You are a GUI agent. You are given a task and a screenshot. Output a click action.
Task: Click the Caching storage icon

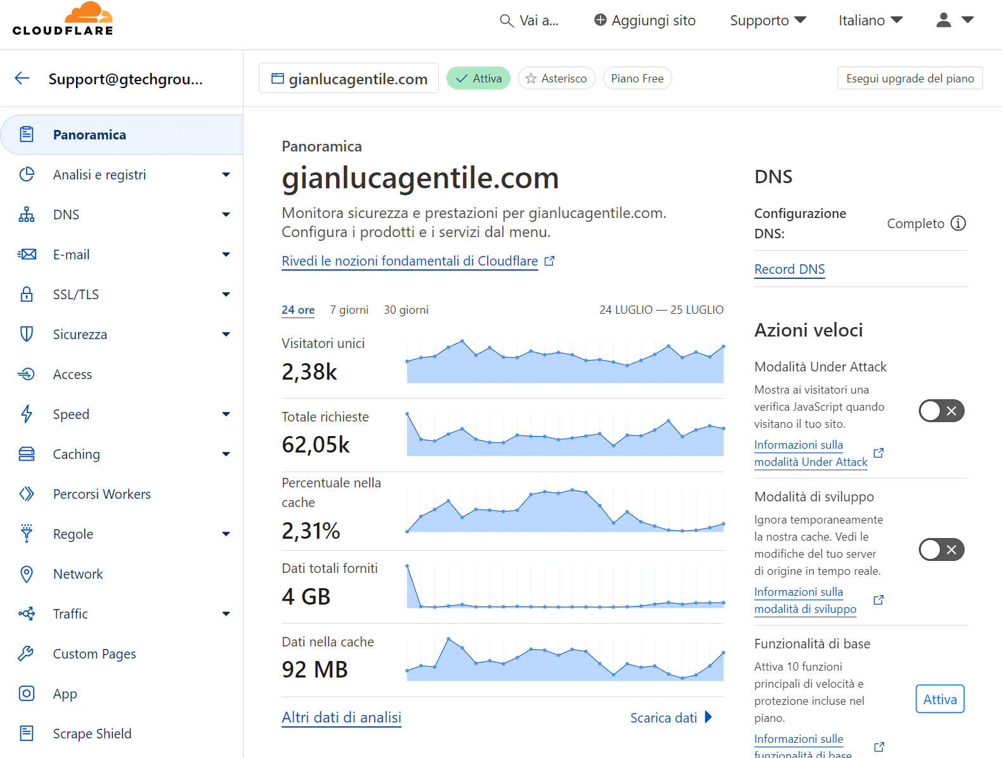tap(27, 454)
